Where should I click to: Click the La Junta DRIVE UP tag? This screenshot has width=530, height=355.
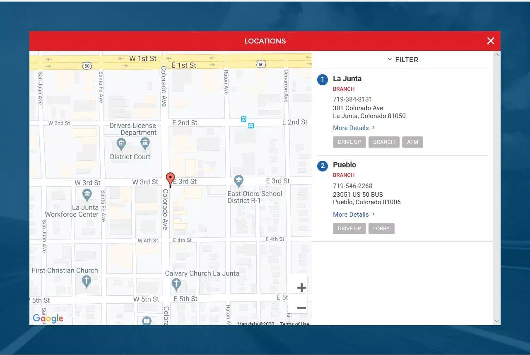349,142
